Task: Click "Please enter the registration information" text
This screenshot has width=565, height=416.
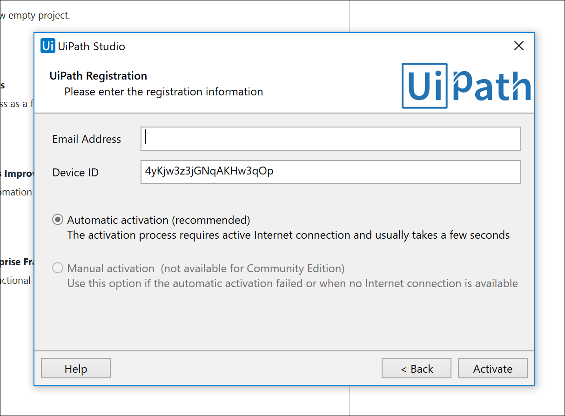Action: [x=164, y=92]
